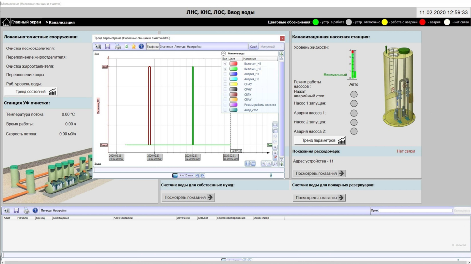Click Посмотреть показания under расходомер
This screenshot has width=471, height=264.
click(x=319, y=174)
